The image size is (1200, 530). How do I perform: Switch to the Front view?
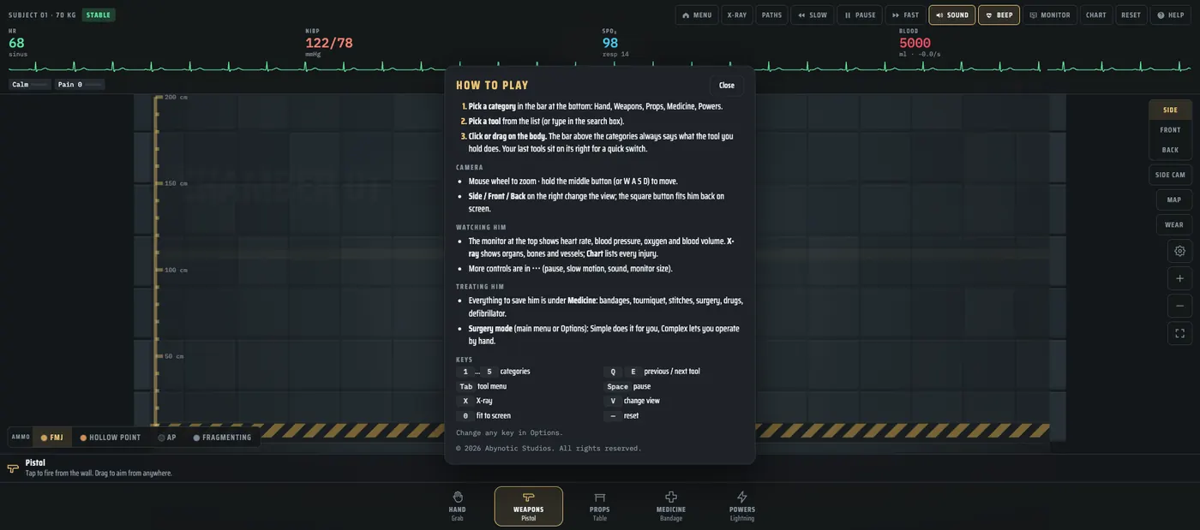point(1170,129)
